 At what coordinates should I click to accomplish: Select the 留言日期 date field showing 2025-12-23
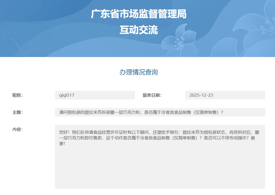click(225, 95)
